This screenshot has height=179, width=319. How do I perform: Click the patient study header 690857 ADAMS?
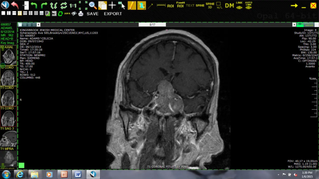pos(7,31)
